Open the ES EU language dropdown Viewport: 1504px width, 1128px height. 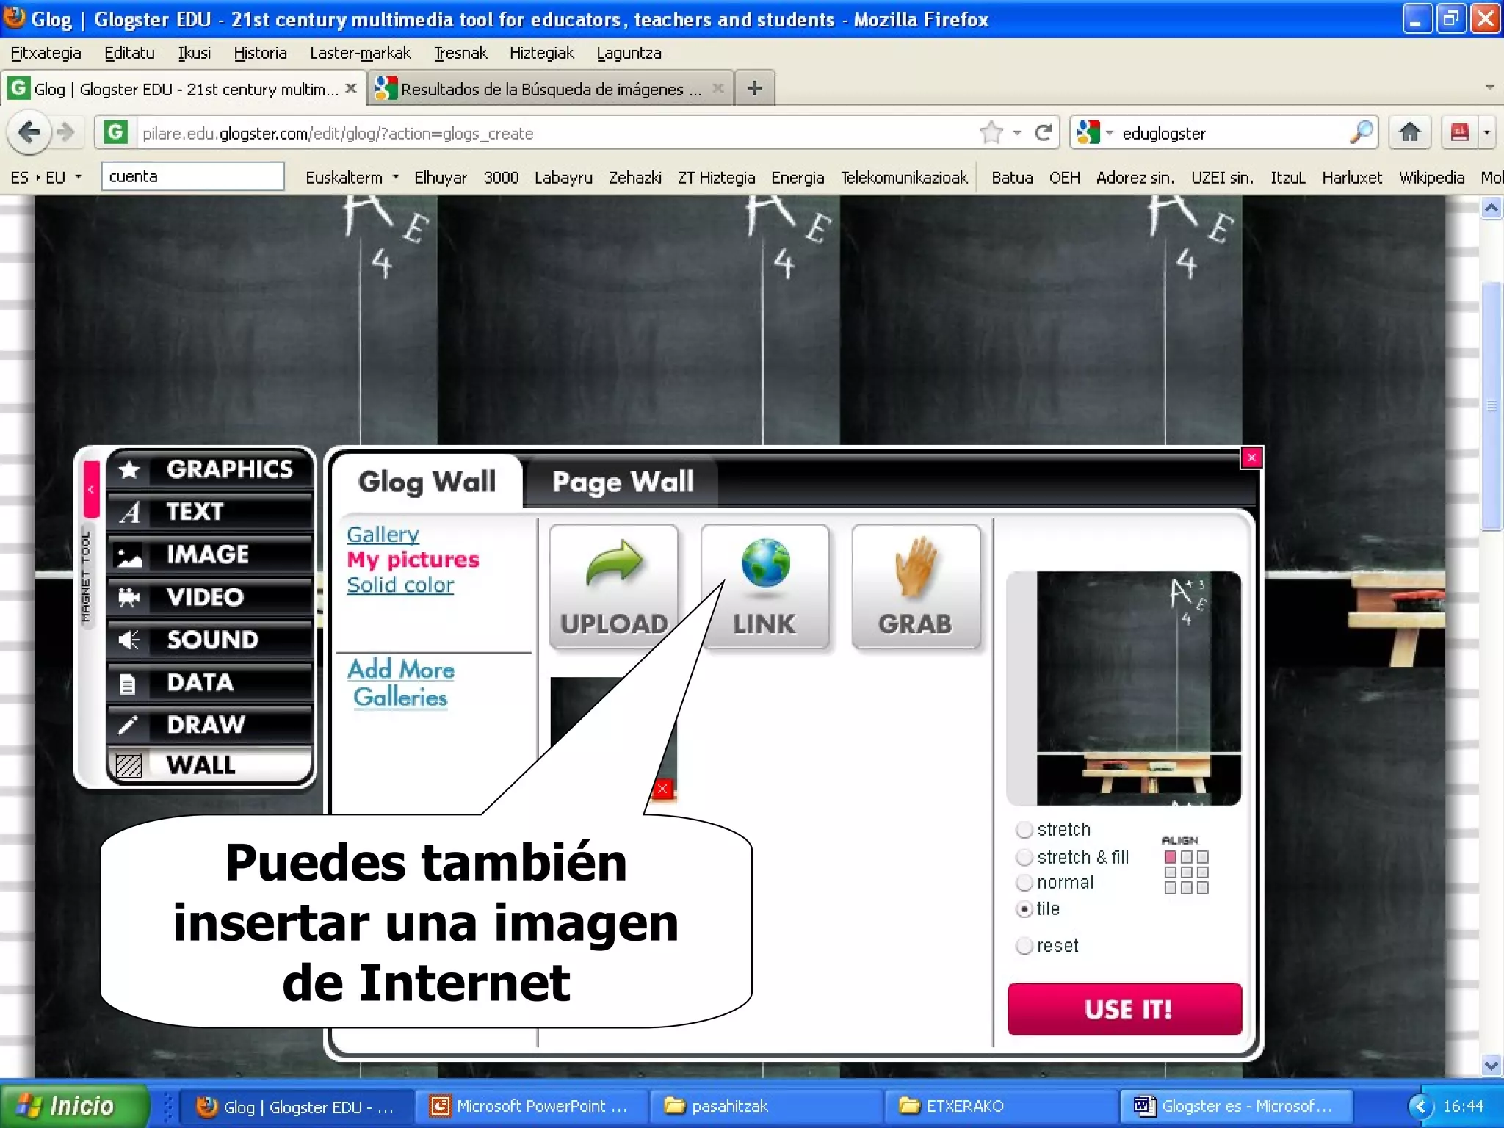78,177
